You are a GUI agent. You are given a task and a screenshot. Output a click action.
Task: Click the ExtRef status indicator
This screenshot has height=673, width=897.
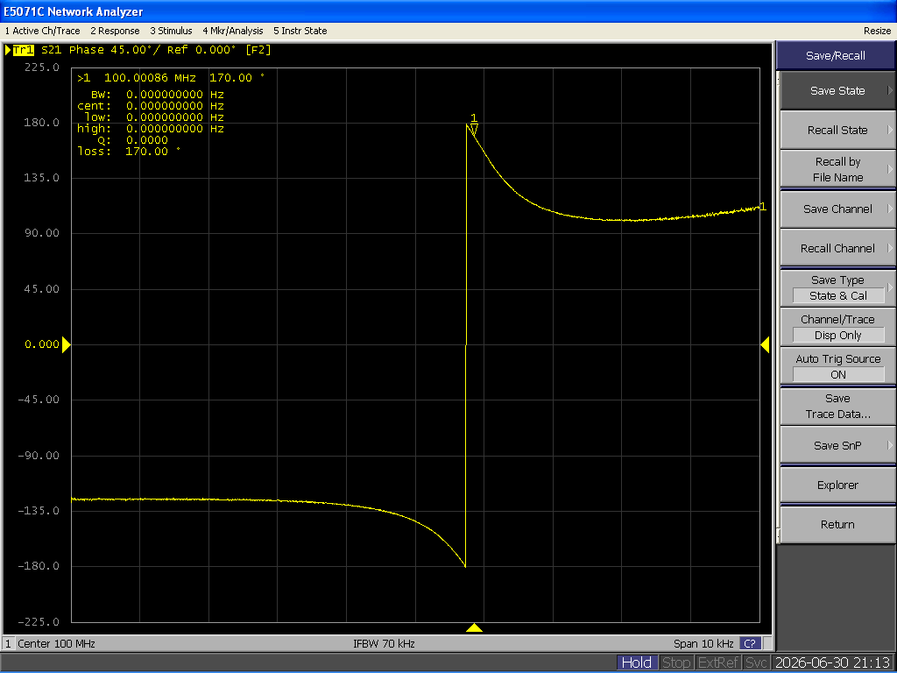(x=718, y=662)
